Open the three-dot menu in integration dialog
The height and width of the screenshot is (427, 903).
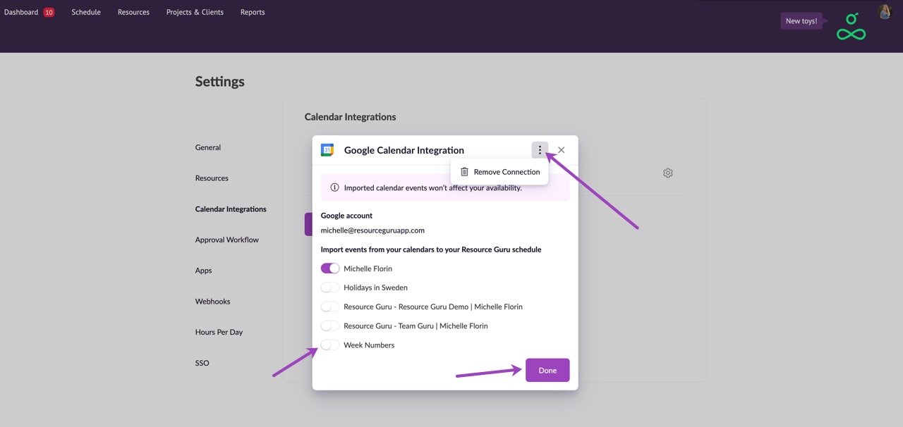pyautogui.click(x=540, y=150)
